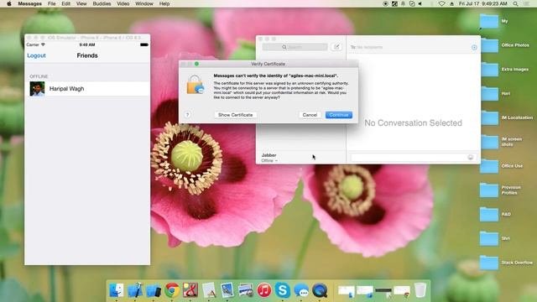537x302 pixels.
Task: Open QuickTime Player from the Dock
Action: 320,290
